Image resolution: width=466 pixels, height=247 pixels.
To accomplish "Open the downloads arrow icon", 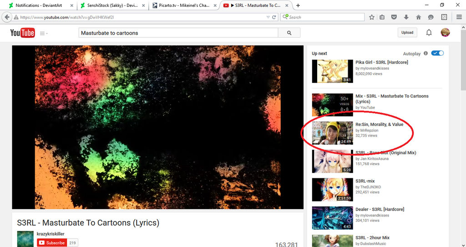I will pyautogui.click(x=406, y=17).
